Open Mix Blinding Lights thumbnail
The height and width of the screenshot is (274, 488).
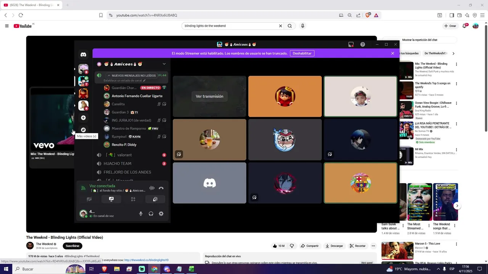(406, 70)
